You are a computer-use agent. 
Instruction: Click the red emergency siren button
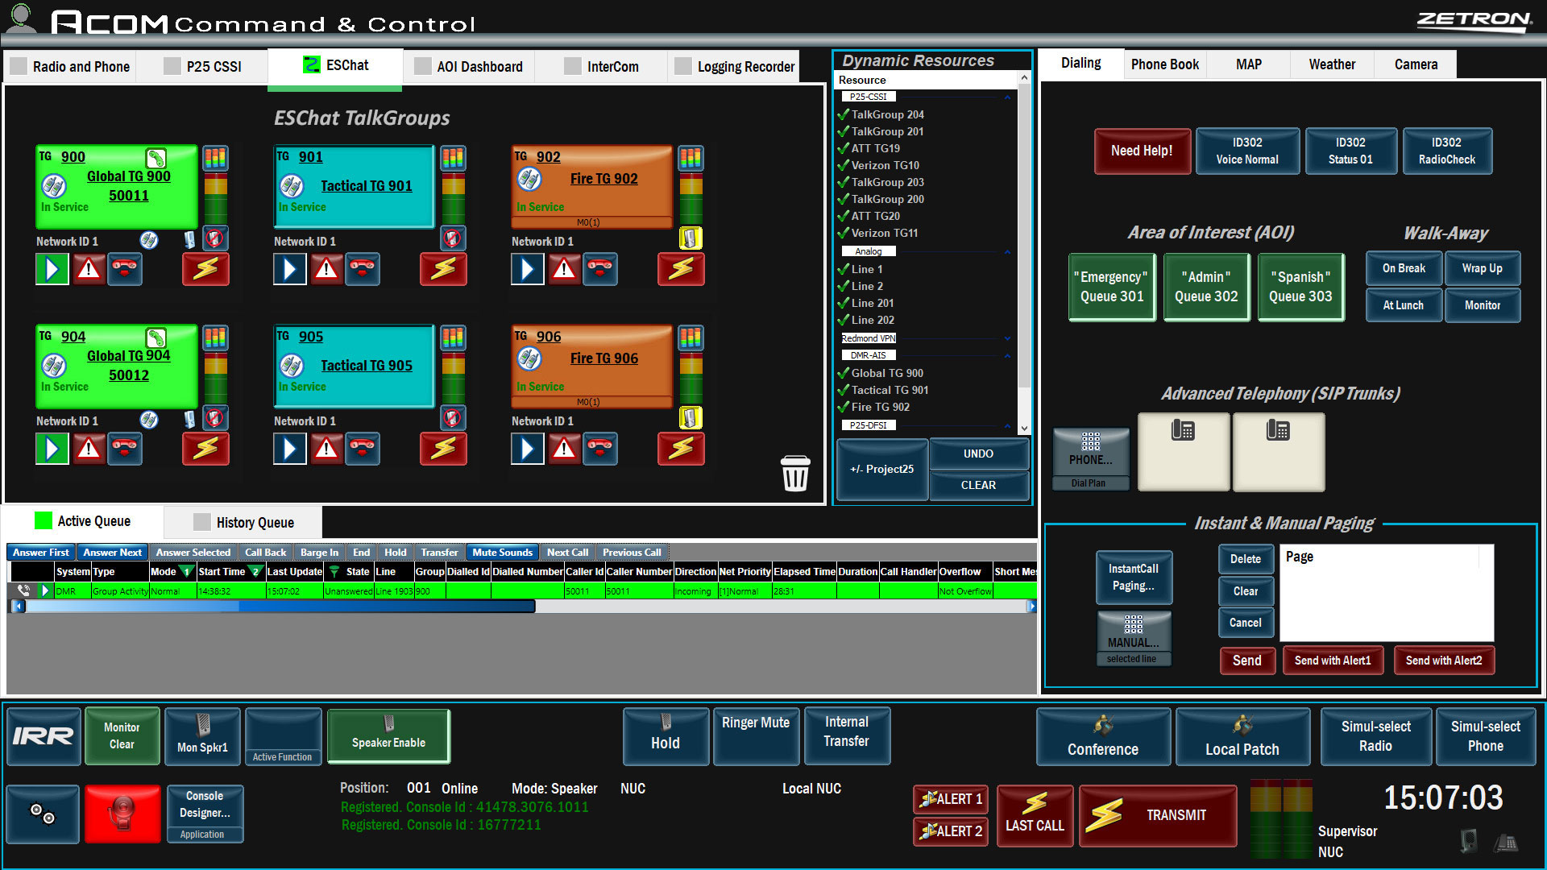tap(122, 814)
